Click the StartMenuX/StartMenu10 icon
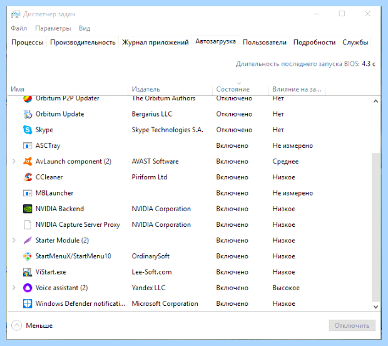Image resolution: width=388 pixels, height=346 pixels. pyautogui.click(x=28, y=256)
